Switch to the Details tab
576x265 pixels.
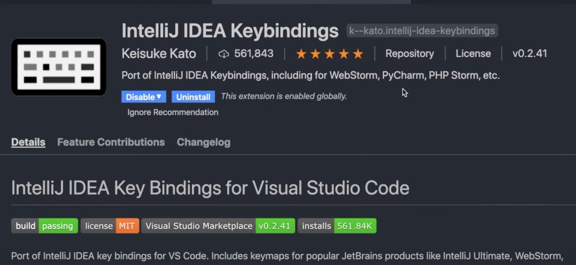click(x=28, y=142)
